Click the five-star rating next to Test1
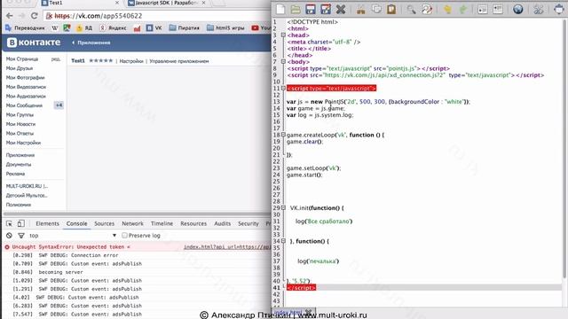Screen dimensions: 568x319 pyautogui.click(x=100, y=61)
